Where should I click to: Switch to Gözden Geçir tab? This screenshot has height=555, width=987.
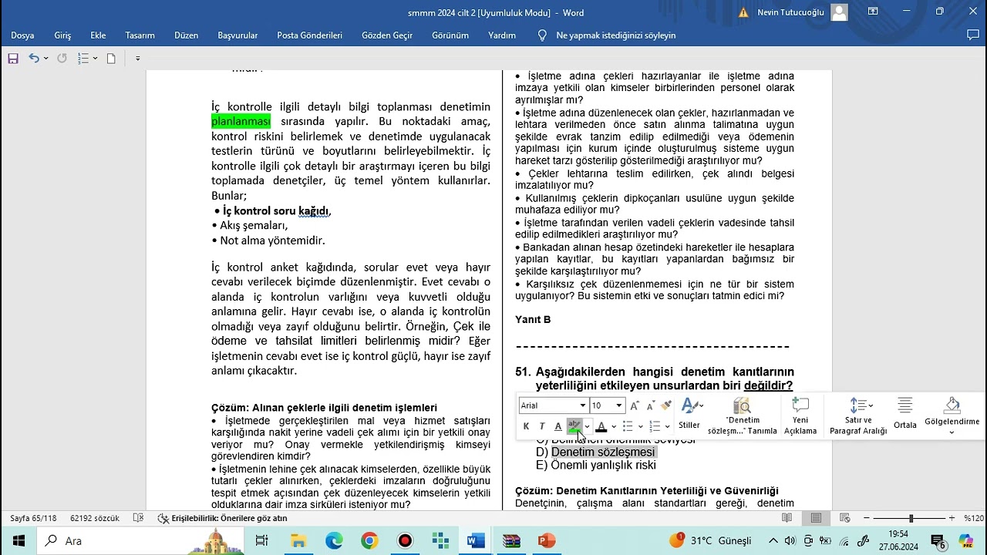(387, 35)
